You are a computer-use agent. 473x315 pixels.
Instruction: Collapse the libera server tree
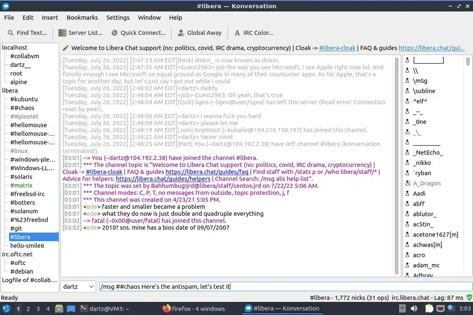(10, 90)
